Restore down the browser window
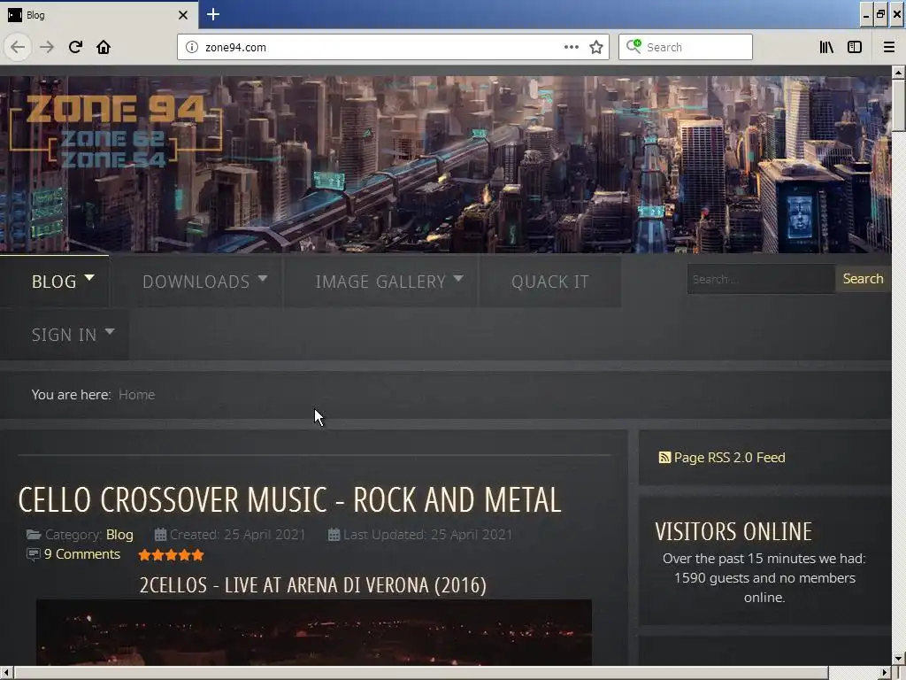The image size is (906, 680). click(880, 14)
